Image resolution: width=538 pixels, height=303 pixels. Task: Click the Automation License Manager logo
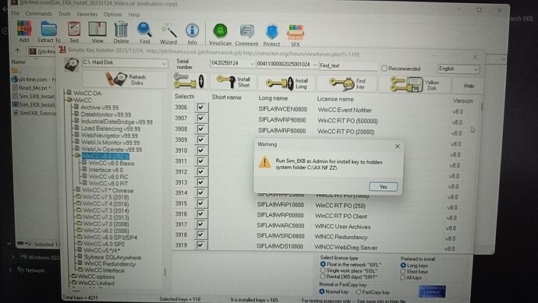432,291
